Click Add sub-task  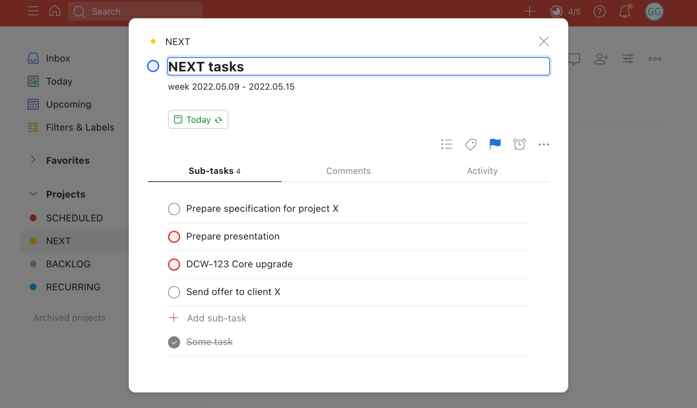point(216,318)
